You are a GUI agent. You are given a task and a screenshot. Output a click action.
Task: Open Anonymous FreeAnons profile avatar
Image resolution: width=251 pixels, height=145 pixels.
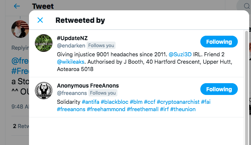point(44,91)
